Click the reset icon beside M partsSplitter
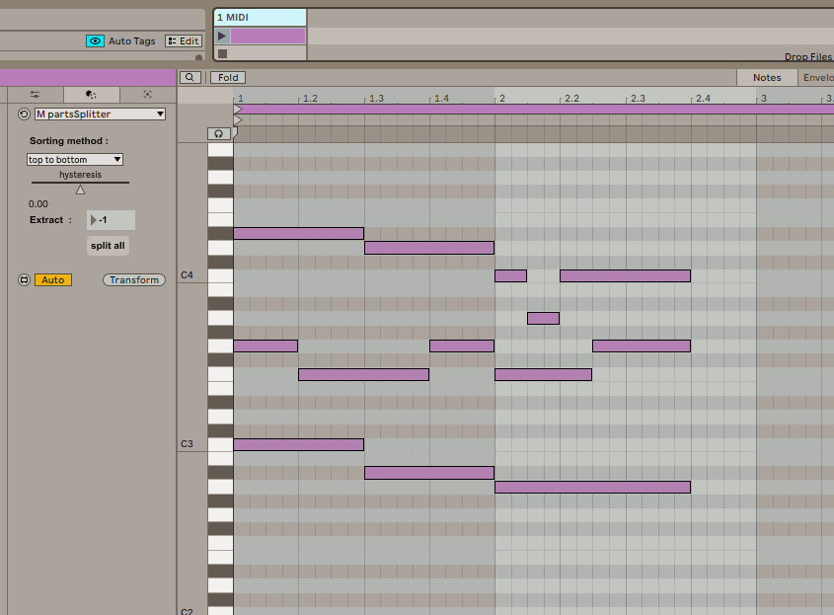Screen dimensions: 834x615 click(24, 115)
